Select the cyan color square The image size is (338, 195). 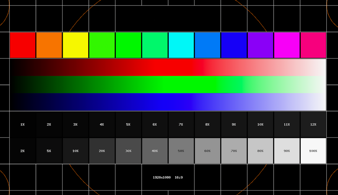click(x=181, y=45)
